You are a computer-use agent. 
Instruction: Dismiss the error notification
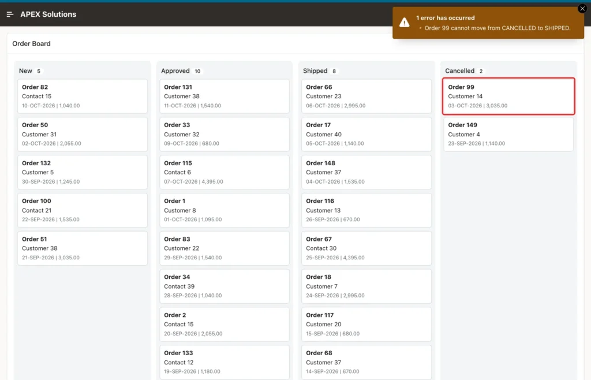(582, 9)
